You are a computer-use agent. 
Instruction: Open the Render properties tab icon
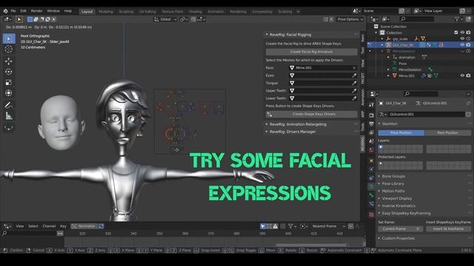pos(371,115)
